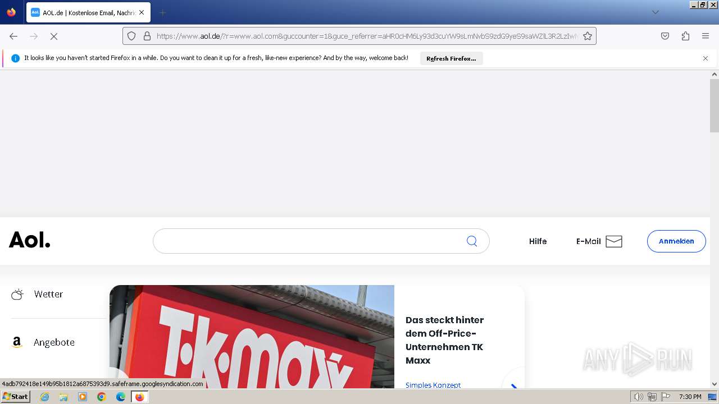The height and width of the screenshot is (404, 719).
Task: List all tabs dropdown arrow
Action: (x=656, y=12)
